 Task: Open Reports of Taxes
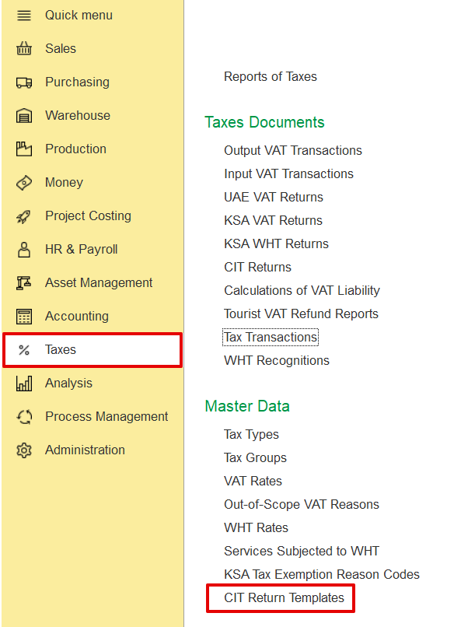click(271, 76)
